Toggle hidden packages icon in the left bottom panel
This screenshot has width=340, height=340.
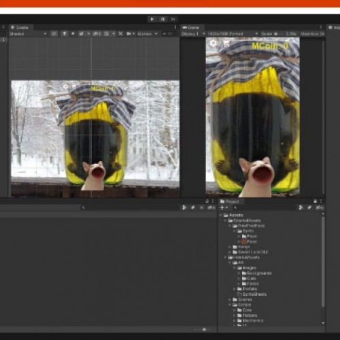[211, 207]
